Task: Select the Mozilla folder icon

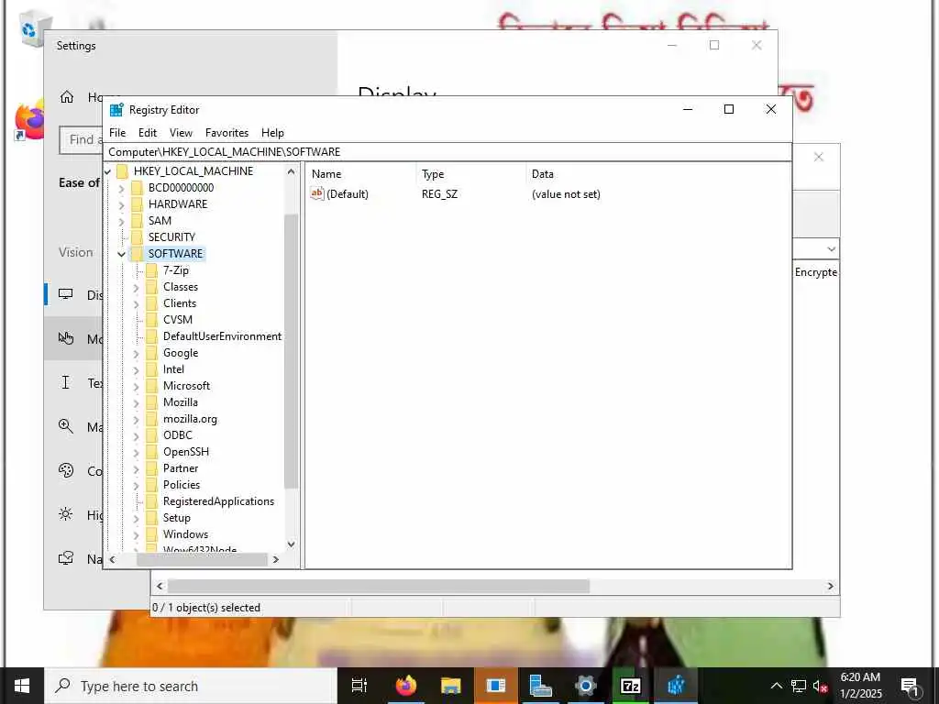Action: point(152,403)
